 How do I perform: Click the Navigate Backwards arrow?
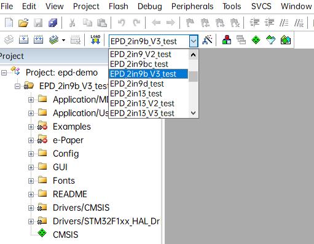coord(156,22)
